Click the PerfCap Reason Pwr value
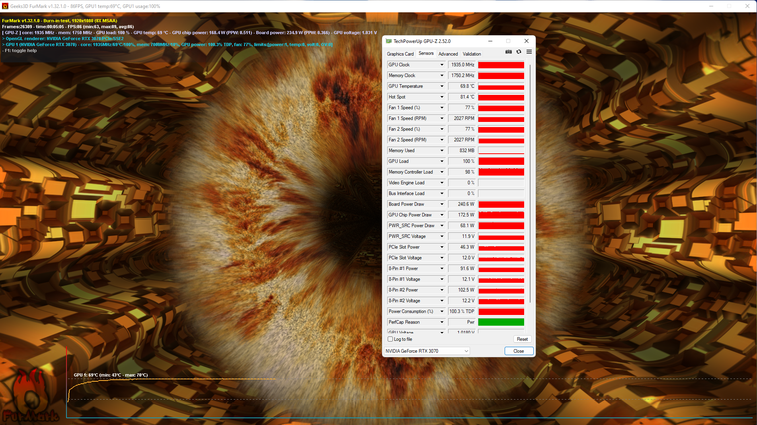 tap(462, 322)
